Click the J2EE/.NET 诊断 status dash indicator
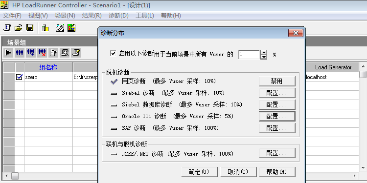This screenshot has height=183, width=367. click(x=114, y=154)
